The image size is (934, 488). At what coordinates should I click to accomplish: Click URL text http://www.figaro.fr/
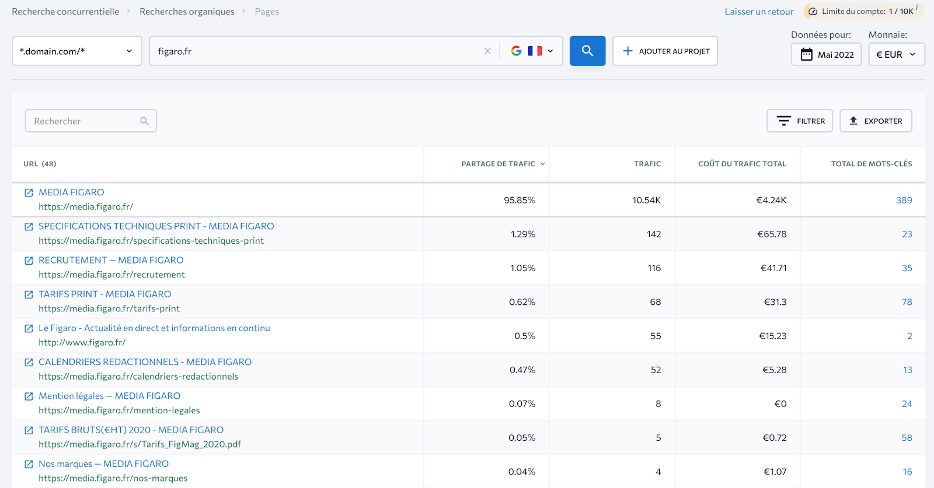click(82, 342)
